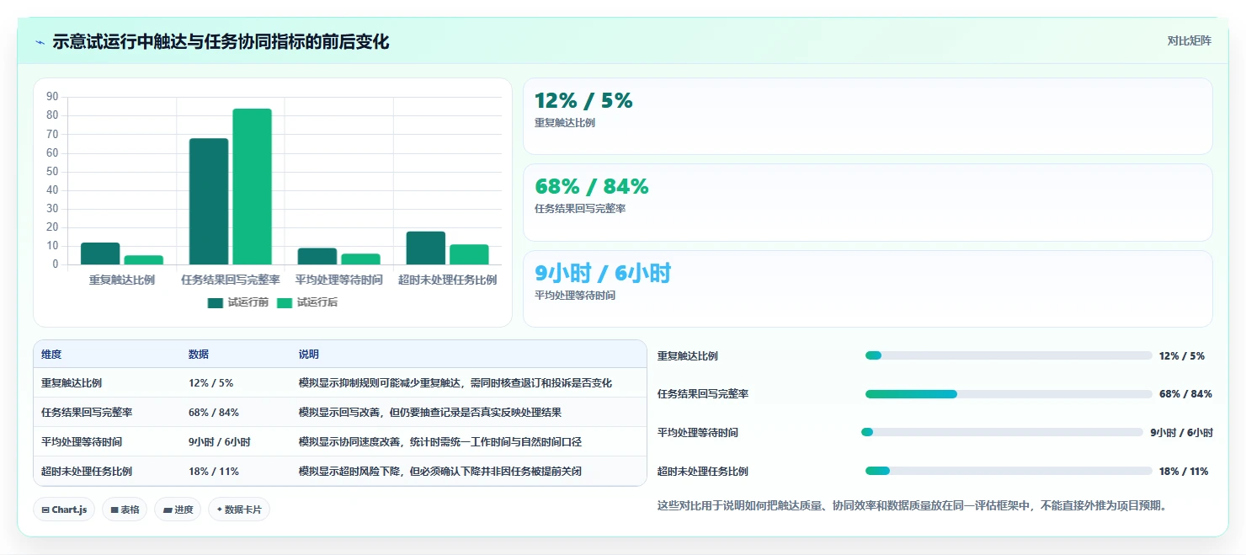This screenshot has height=555, width=1246.
Task: Click the 数据卡片 tag chip
Action: pyautogui.click(x=239, y=510)
